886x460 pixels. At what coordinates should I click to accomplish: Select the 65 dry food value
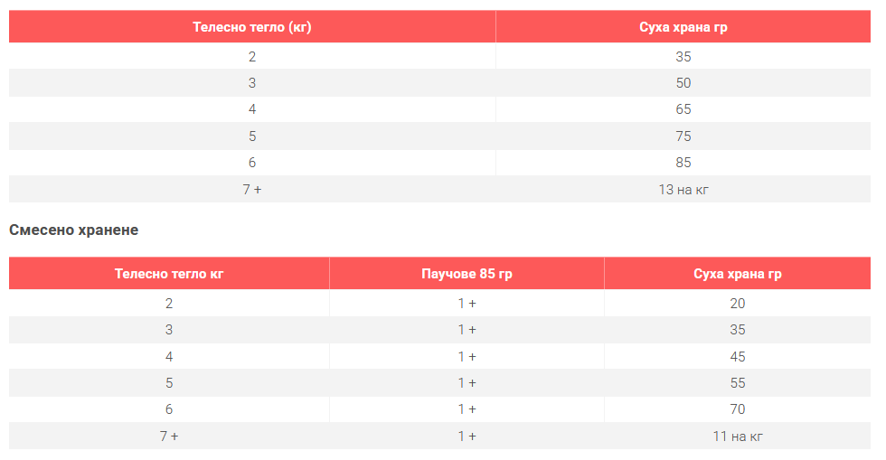[683, 109]
